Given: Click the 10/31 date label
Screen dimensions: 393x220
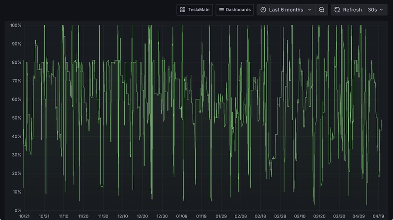Looking at the screenshot, I should pos(44,216).
